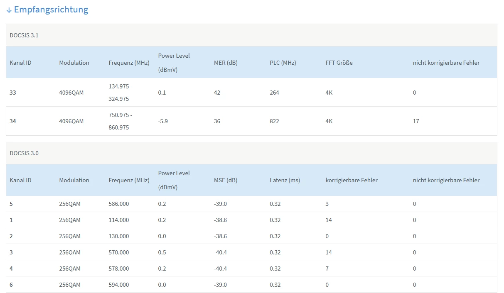Click the DOCSIS 3.1 Kanal ID header
Screen dimensions: 504x293
click(x=20, y=63)
